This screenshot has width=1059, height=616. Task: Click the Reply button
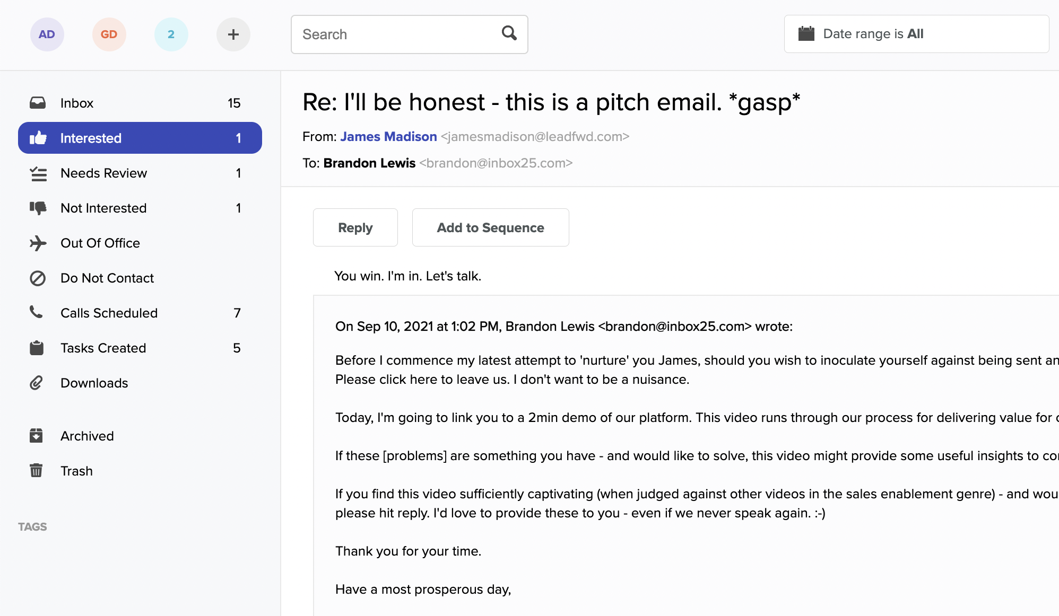(x=355, y=227)
